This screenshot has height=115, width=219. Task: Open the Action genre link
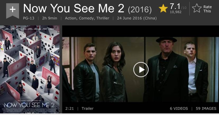71,18
